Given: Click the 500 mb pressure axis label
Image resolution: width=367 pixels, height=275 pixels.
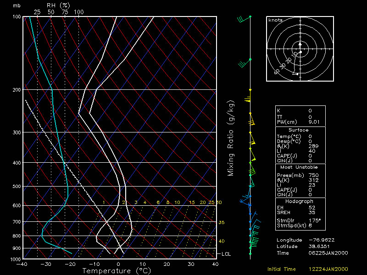Looking at the screenshot, I should click(17, 187).
